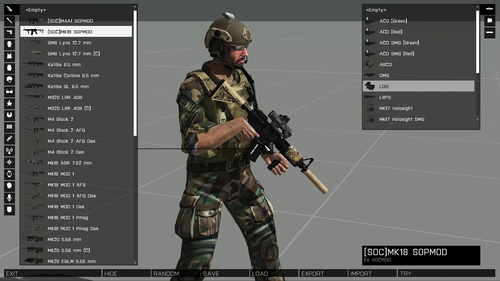500x281 pixels.
Task: Open the face selection category
Action: [x=9, y=186]
